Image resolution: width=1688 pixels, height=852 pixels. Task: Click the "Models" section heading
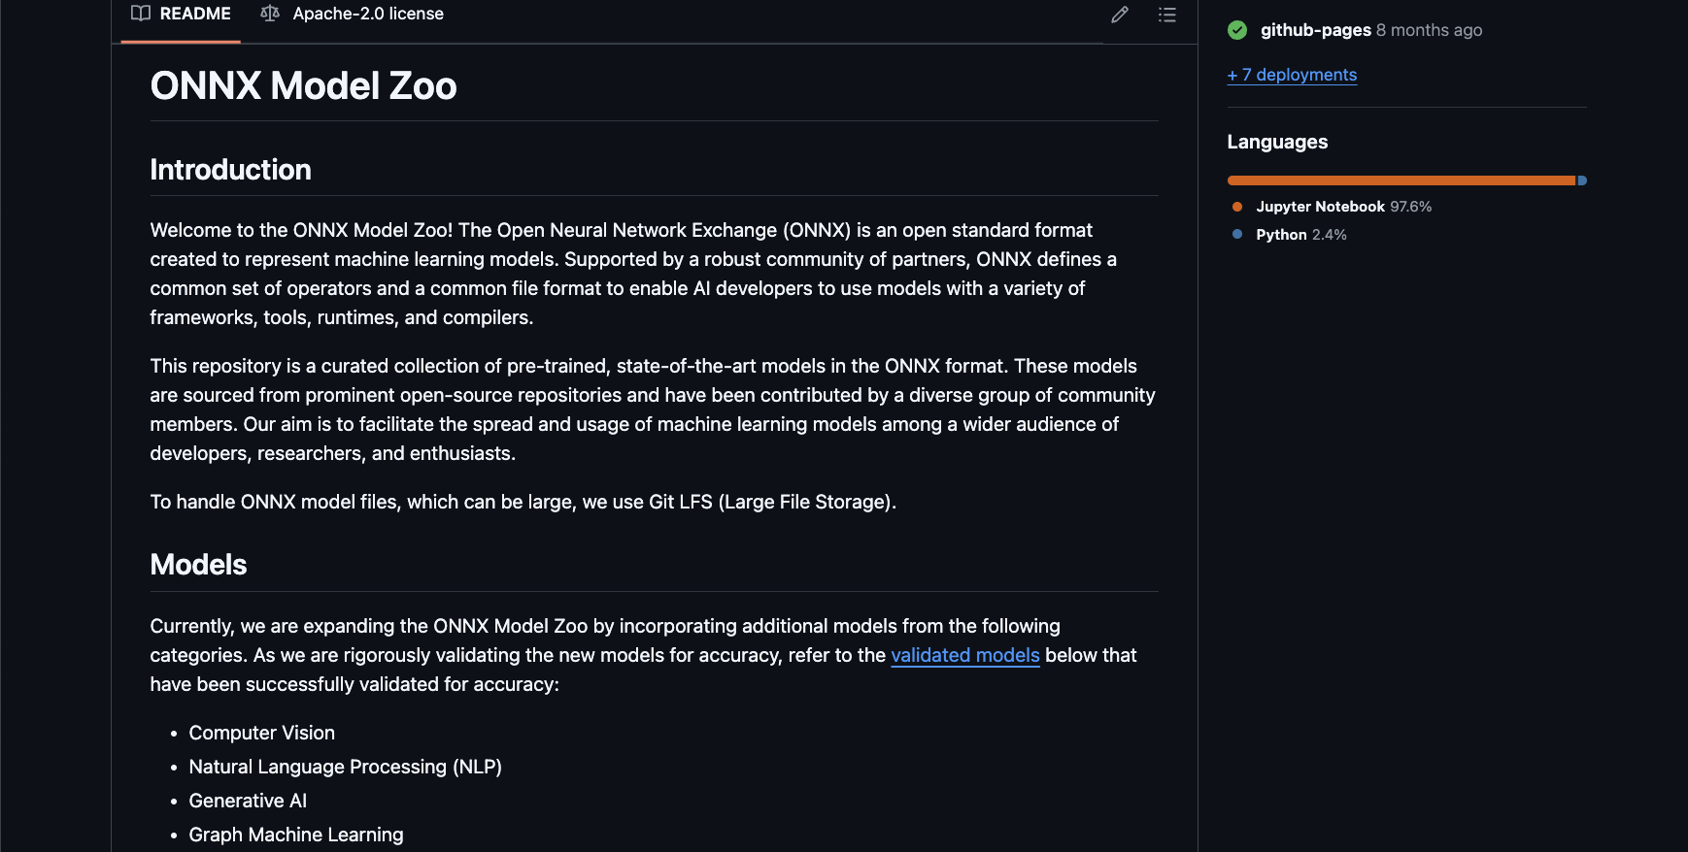pos(198,565)
